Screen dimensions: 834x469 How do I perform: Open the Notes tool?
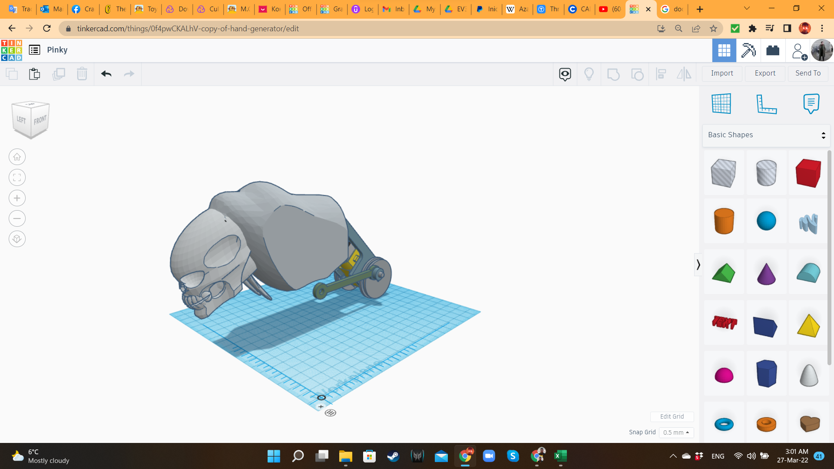811,104
